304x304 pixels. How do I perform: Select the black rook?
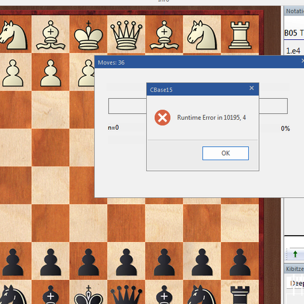(240, 295)
